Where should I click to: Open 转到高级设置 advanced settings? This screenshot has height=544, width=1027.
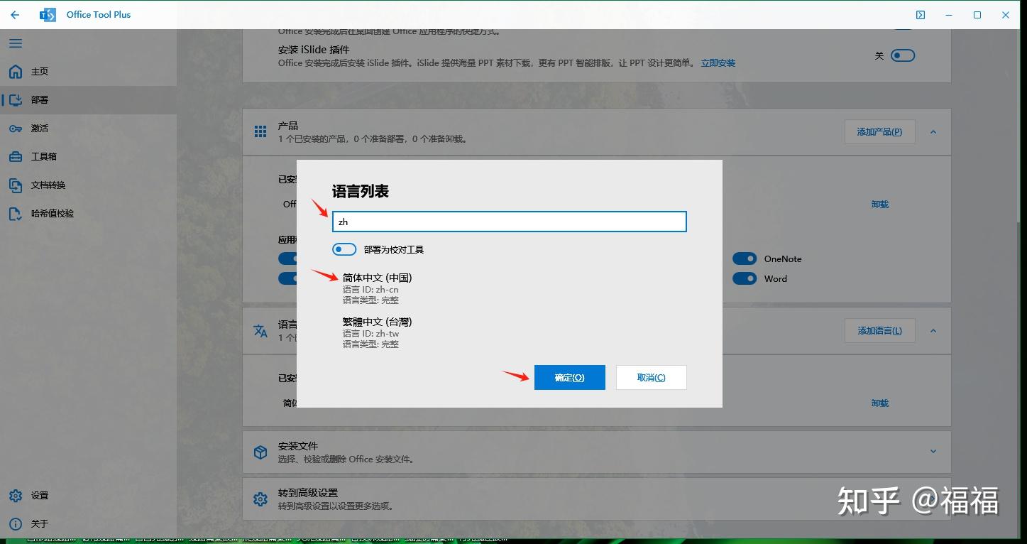click(x=596, y=499)
